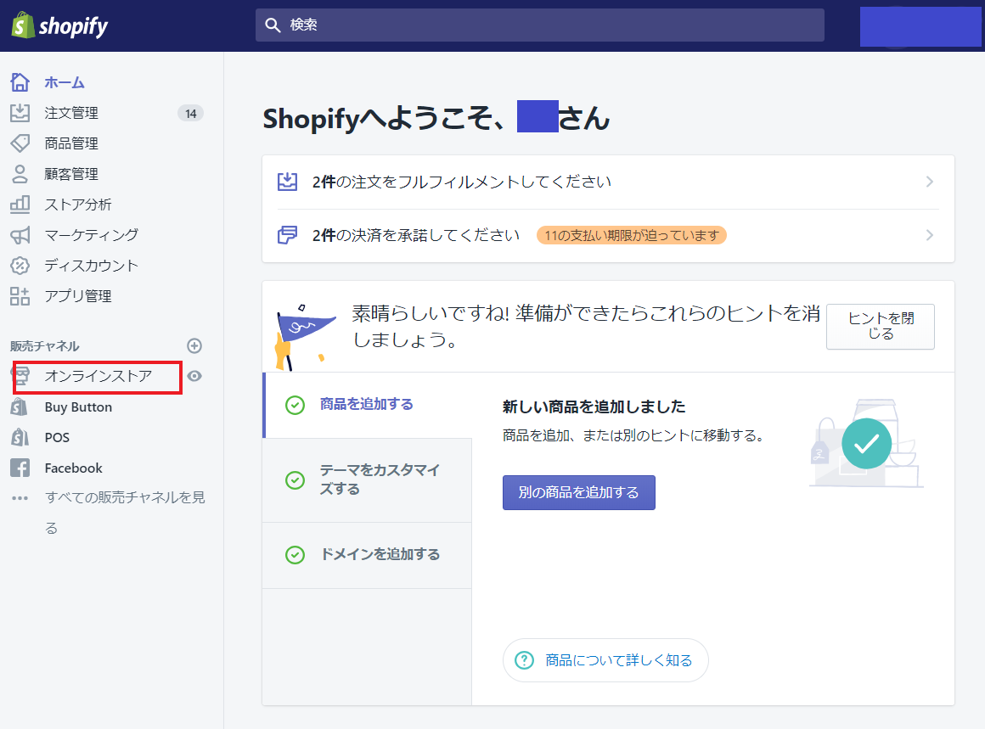Click the 注文管理 inbox icon
Image resolution: width=985 pixels, height=729 pixels.
coord(20,113)
